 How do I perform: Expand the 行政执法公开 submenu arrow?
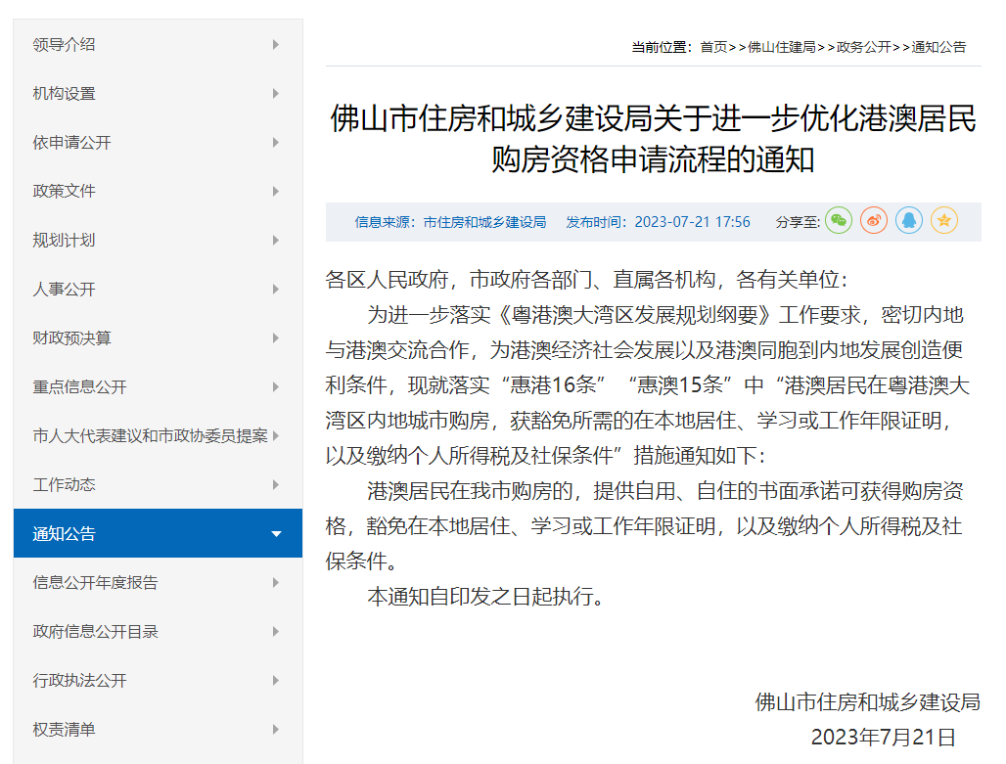coord(276,681)
